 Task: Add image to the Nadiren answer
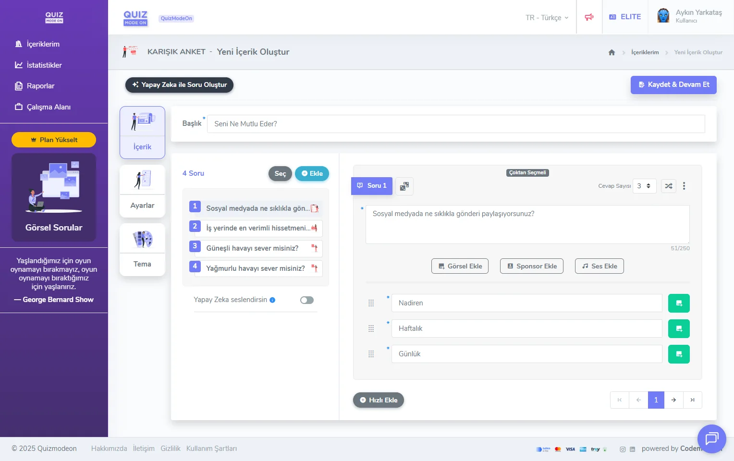679,303
